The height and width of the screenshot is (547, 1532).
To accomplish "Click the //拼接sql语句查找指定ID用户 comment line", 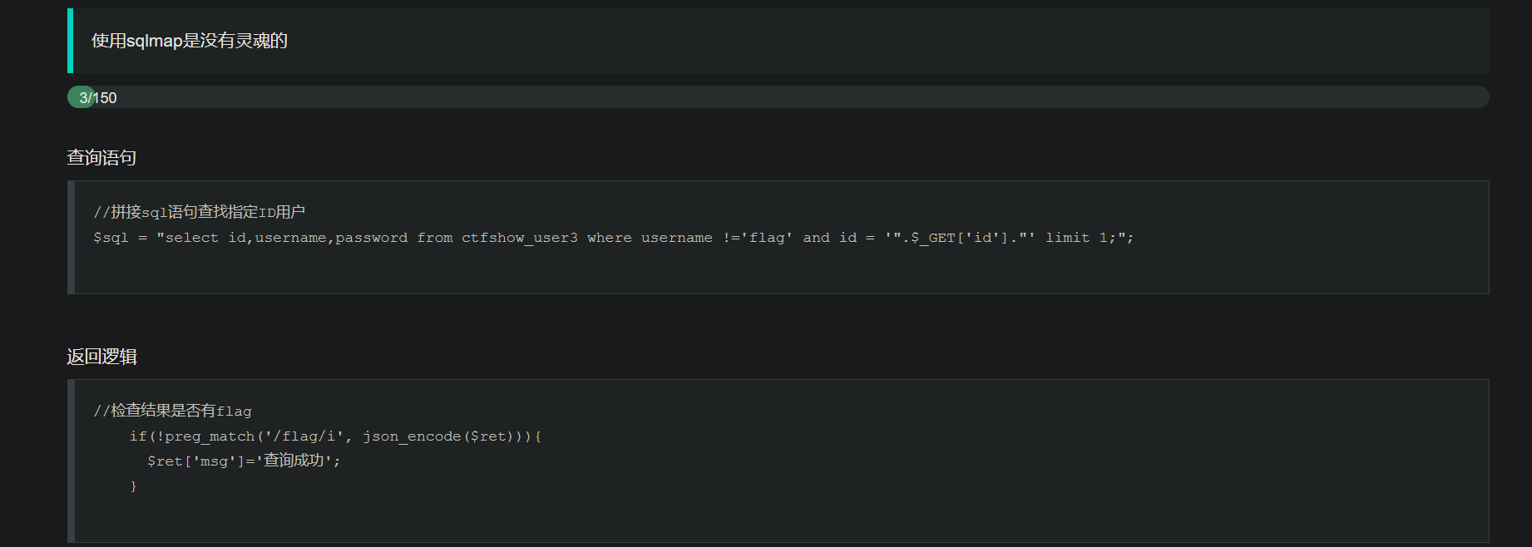I will 199,212.
